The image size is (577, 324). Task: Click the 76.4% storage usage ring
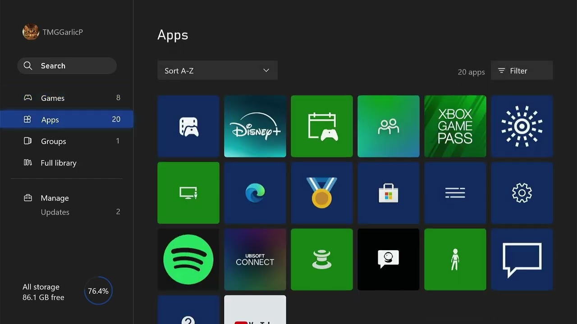point(98,291)
